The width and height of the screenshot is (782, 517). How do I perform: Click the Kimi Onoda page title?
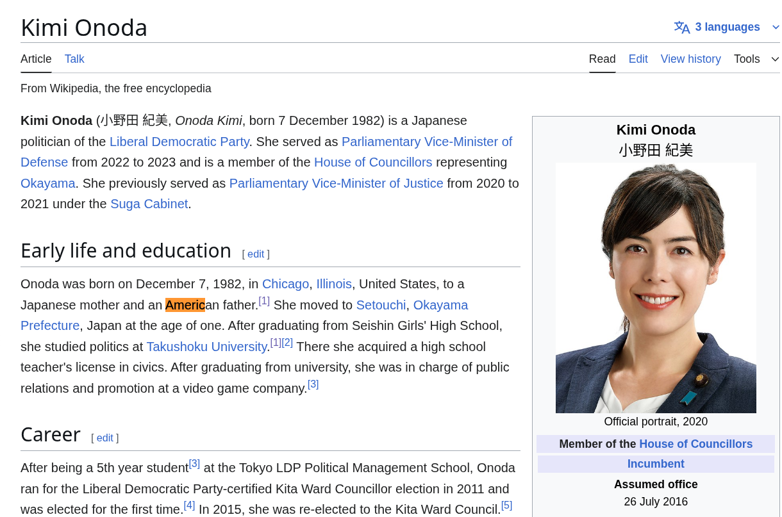tap(84, 28)
